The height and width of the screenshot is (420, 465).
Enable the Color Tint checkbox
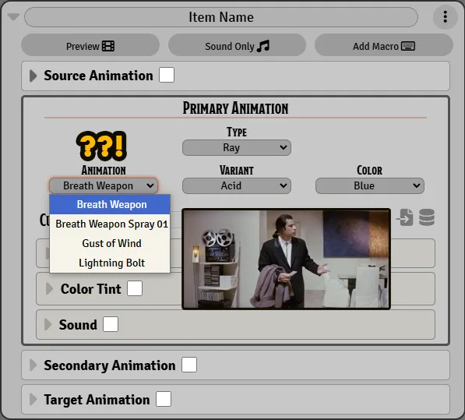pyautogui.click(x=135, y=288)
